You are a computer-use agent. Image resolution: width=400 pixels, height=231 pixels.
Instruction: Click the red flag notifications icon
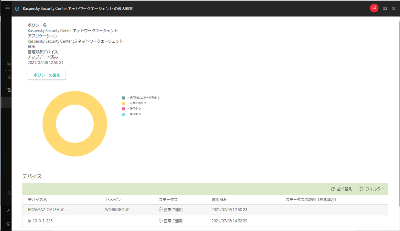[374, 8]
